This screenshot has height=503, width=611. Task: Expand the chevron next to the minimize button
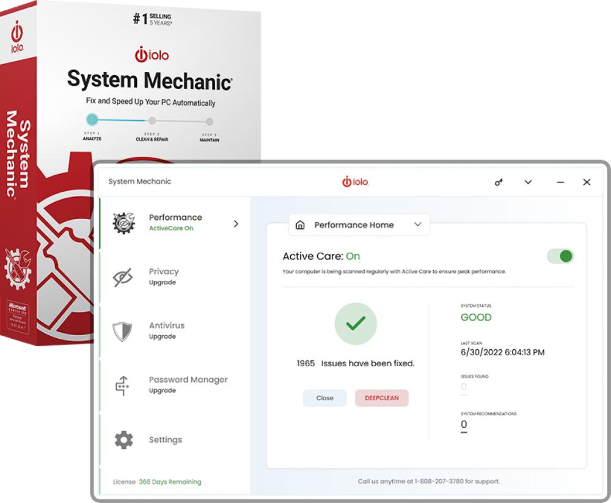pyautogui.click(x=528, y=182)
